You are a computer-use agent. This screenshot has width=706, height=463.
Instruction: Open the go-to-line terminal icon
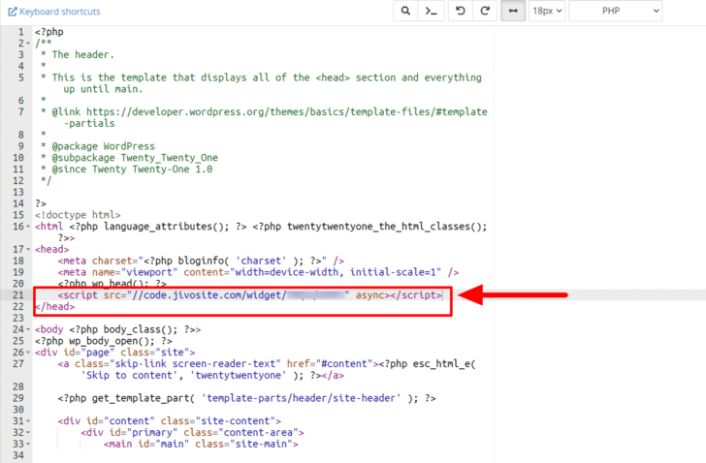coord(431,11)
